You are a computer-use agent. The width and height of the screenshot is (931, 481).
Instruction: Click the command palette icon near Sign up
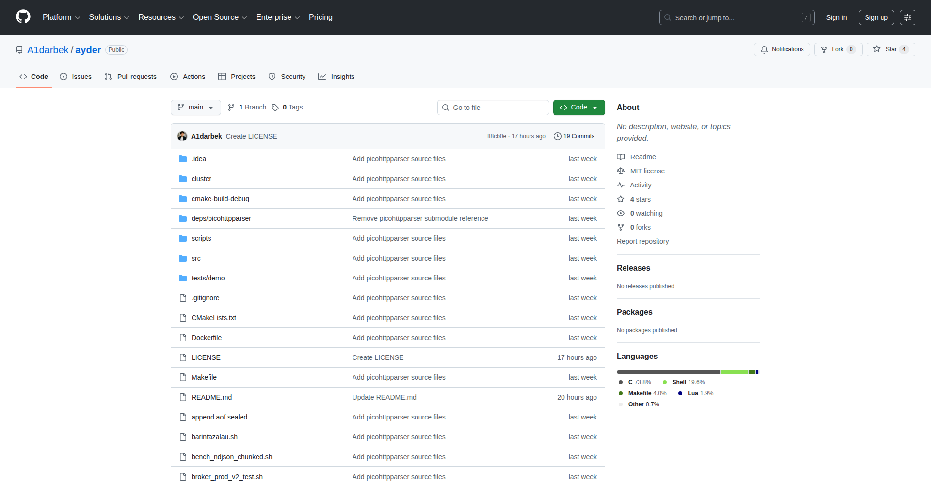907,17
